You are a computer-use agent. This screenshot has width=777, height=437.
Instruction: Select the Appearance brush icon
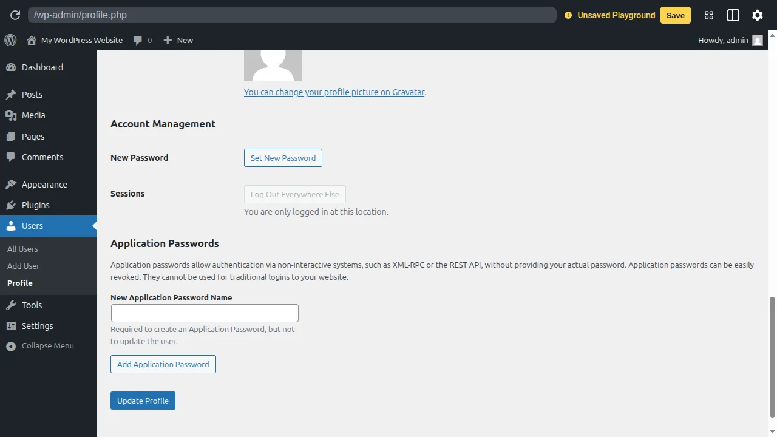[x=11, y=184]
